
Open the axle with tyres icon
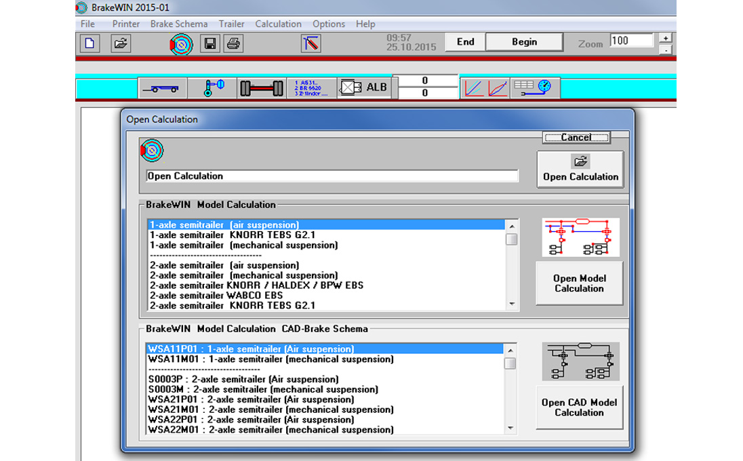point(262,88)
